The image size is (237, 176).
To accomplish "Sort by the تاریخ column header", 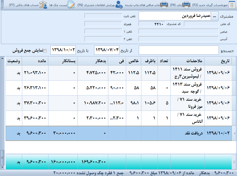I will 218,61.
